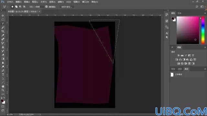Switch to the 通道 Channels tab
Viewport: 207px width, 116px height.
[x=180, y=69]
